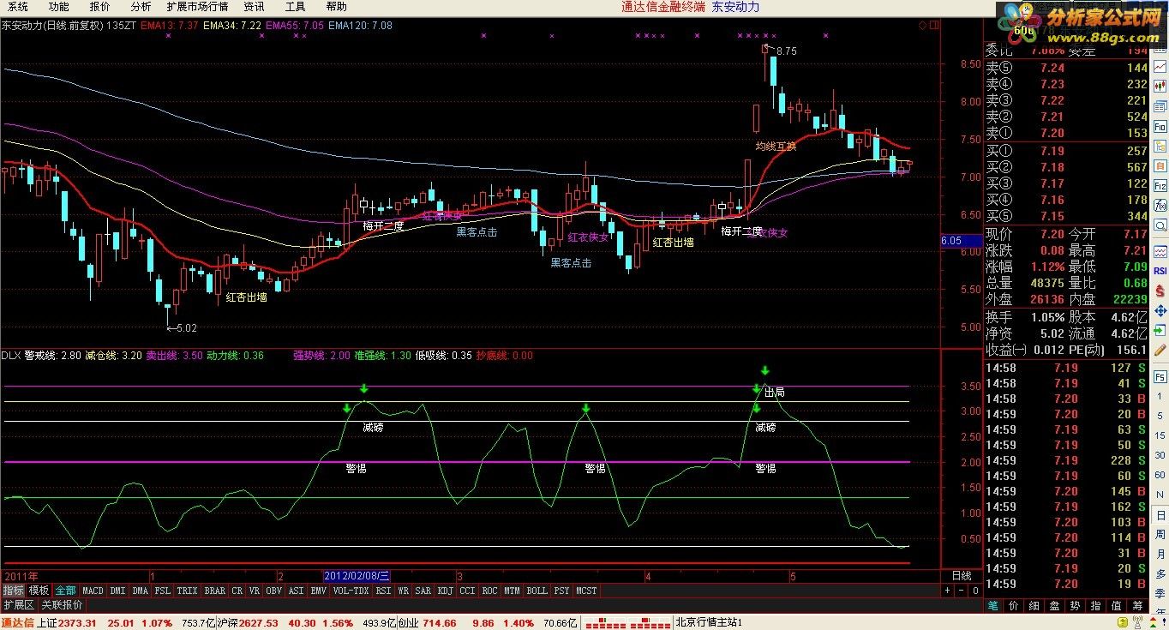Select the 日 daily period button
Screen dimensions: 1169x630
tap(1160, 516)
